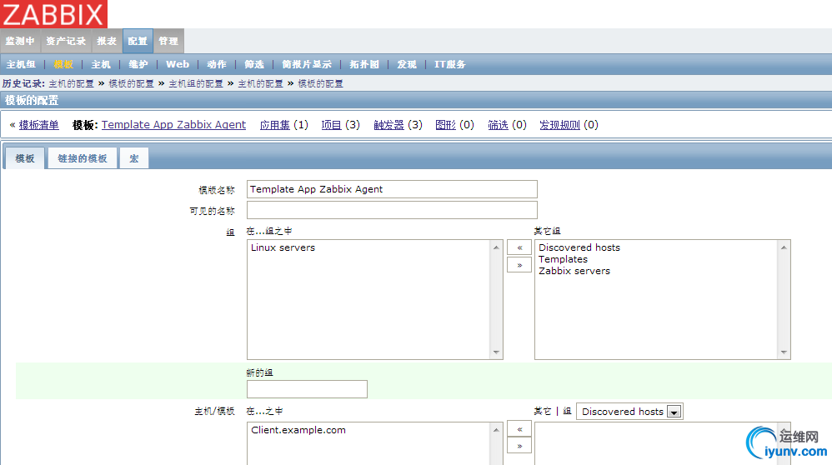This screenshot has width=832, height=465.
Task: Go to IT服务 submenu item
Action: 450,64
